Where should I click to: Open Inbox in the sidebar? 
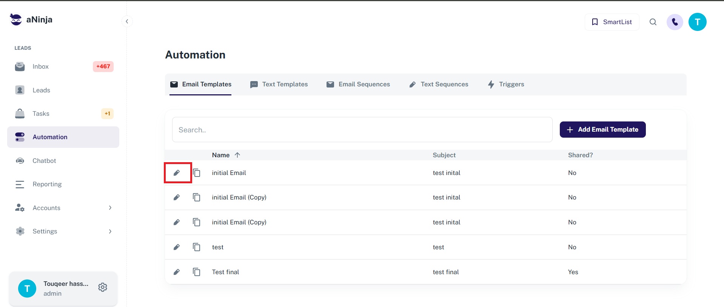pyautogui.click(x=41, y=67)
